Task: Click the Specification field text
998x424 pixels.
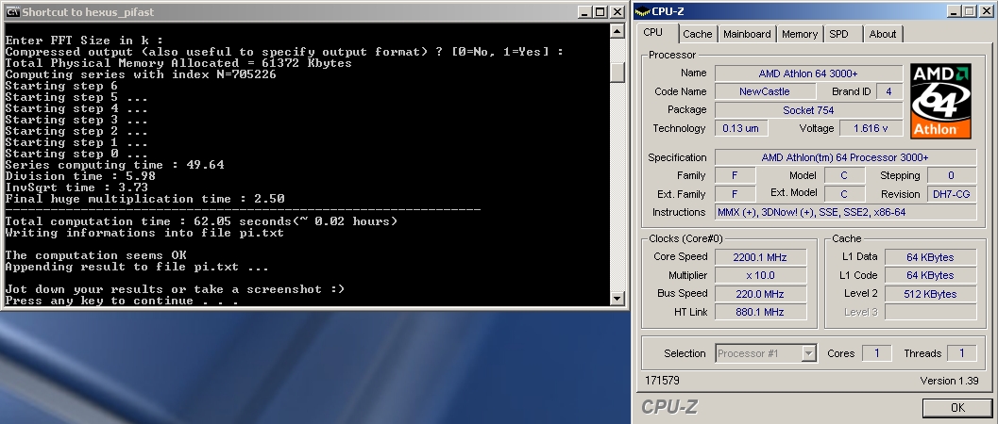Action: (845, 157)
